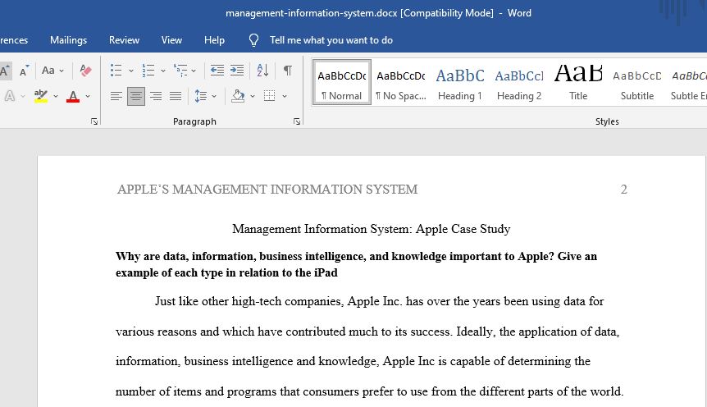This screenshot has height=407, width=707.
Task: Open the Shading color dropdown arrow
Action: coord(253,96)
